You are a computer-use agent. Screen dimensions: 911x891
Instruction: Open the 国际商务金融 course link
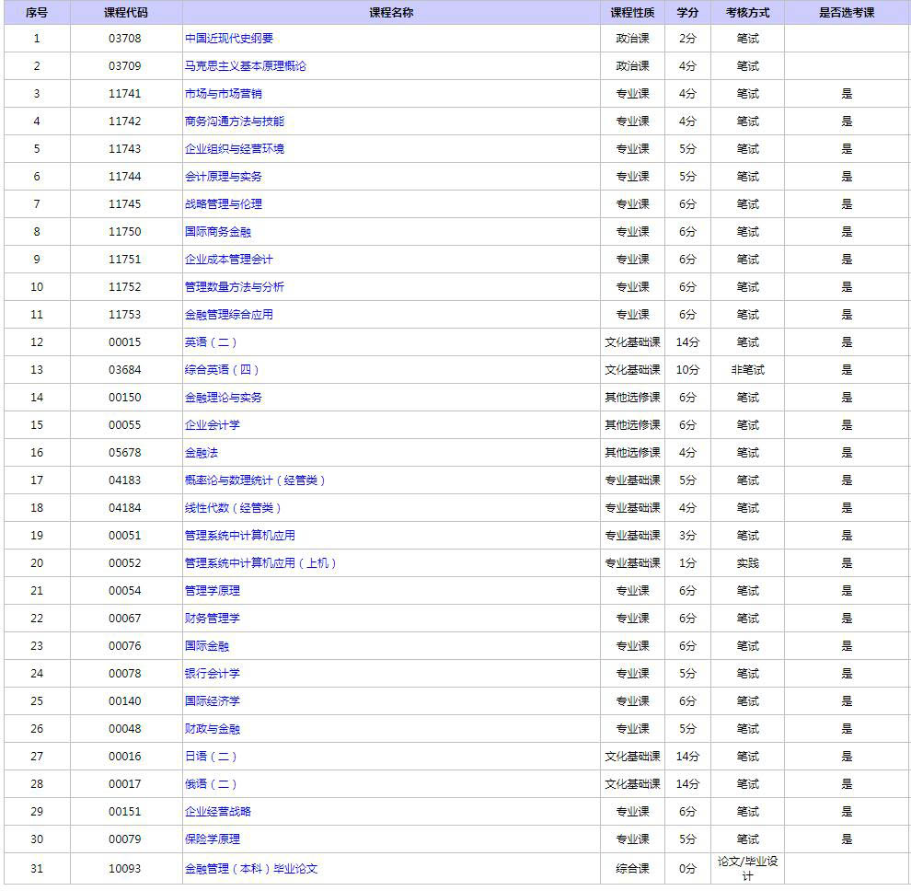tap(218, 232)
